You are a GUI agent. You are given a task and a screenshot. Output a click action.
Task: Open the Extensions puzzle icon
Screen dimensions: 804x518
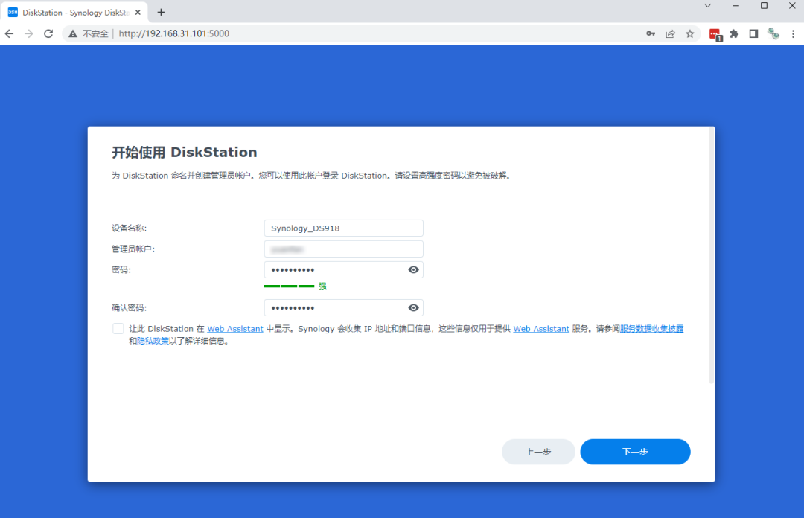(734, 33)
